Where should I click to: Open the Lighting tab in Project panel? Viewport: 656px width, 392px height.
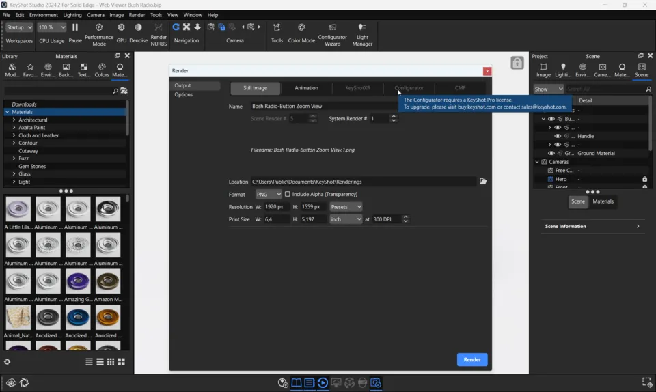pos(563,70)
